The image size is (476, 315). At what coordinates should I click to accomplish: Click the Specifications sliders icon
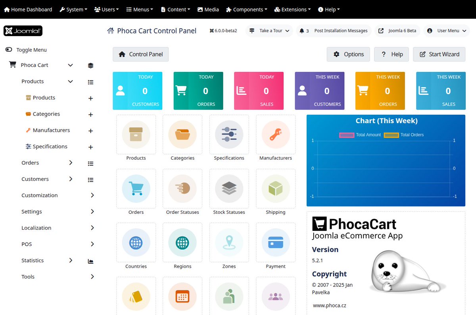[229, 135]
